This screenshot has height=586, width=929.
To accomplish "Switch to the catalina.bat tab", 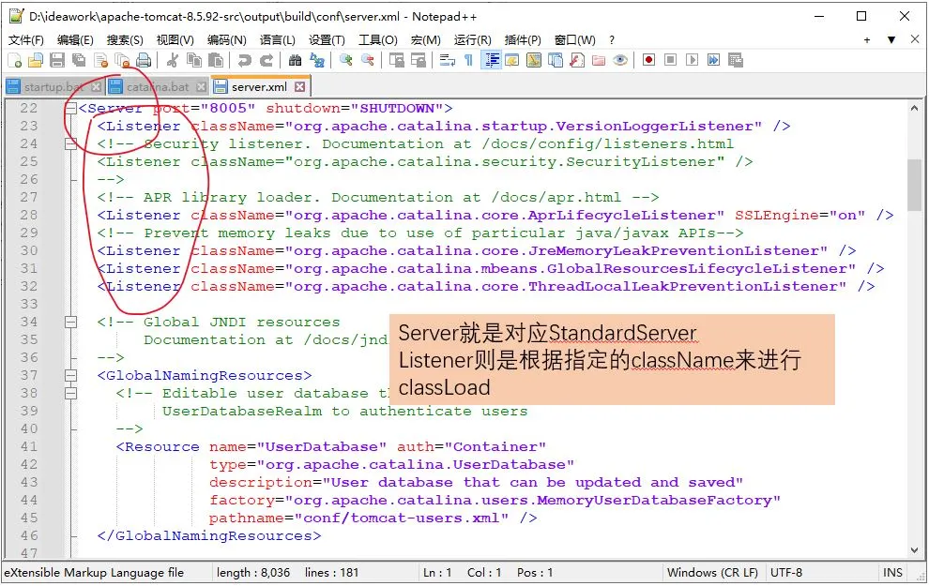I will 160,85.
